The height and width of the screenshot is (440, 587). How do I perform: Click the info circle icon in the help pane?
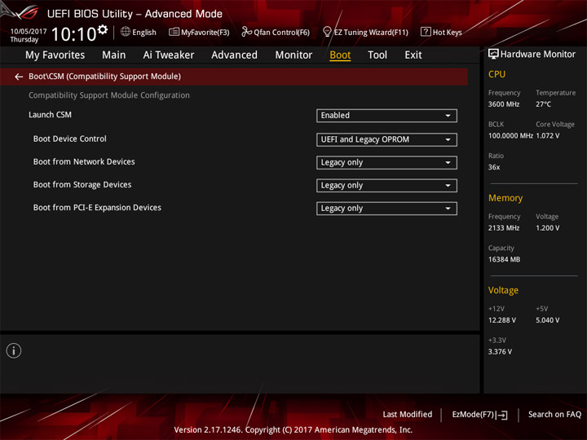pos(14,350)
